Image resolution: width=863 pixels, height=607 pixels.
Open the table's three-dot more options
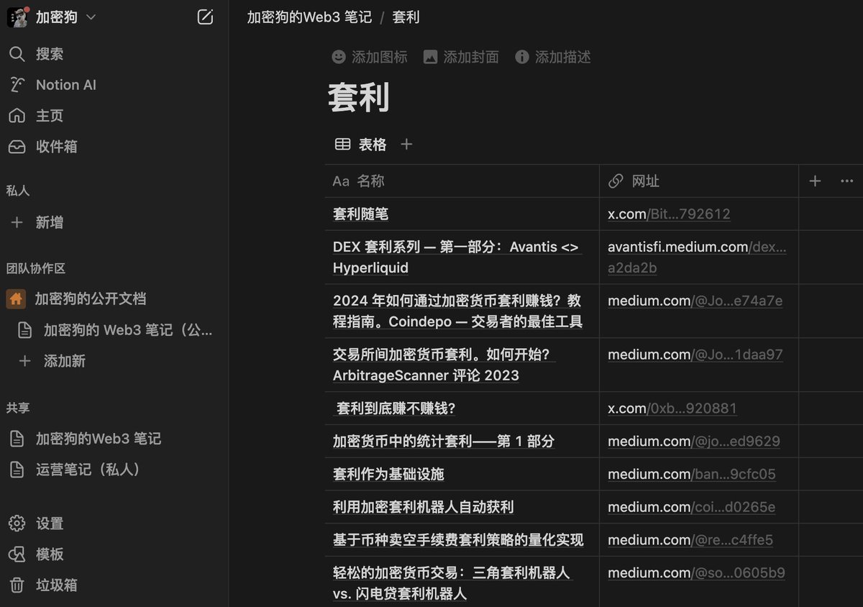pos(847,181)
